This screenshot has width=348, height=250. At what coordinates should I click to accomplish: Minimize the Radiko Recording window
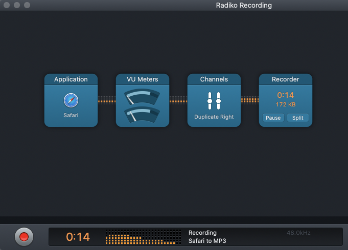(17, 5)
